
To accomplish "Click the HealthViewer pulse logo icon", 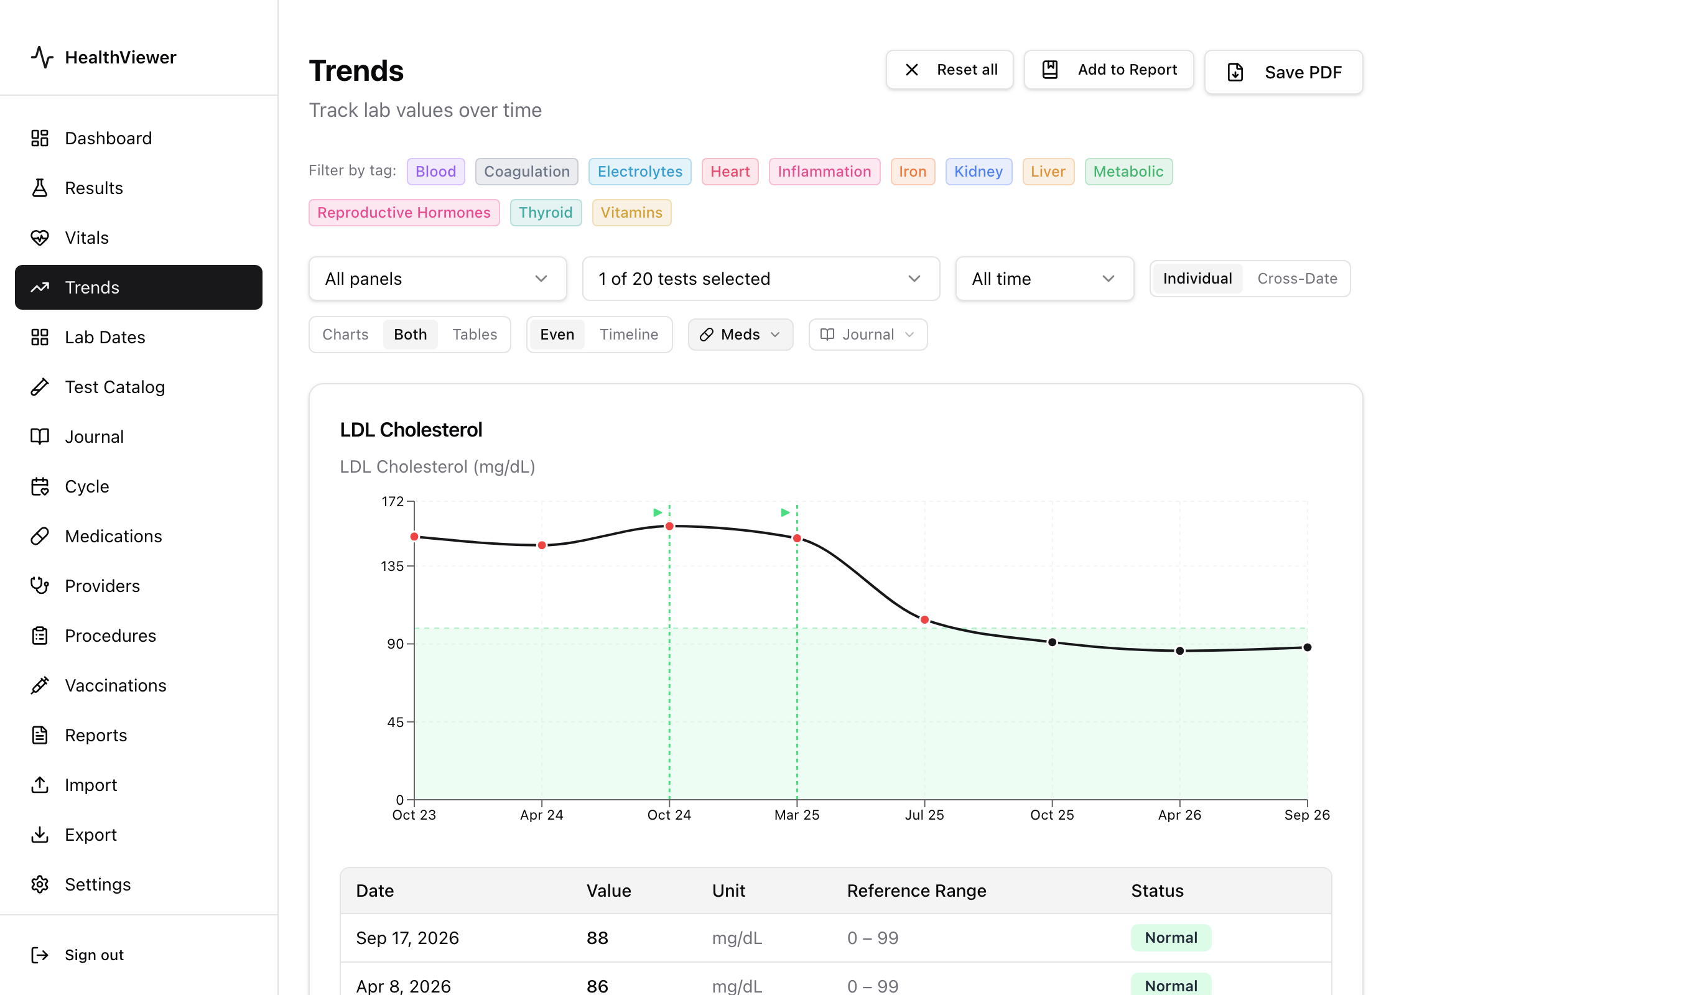I will point(42,57).
